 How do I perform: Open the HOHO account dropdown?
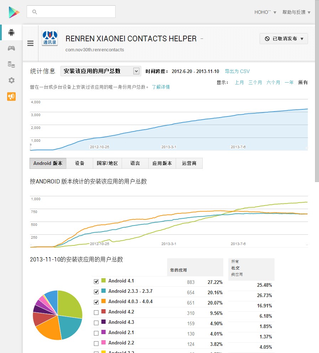[265, 12]
